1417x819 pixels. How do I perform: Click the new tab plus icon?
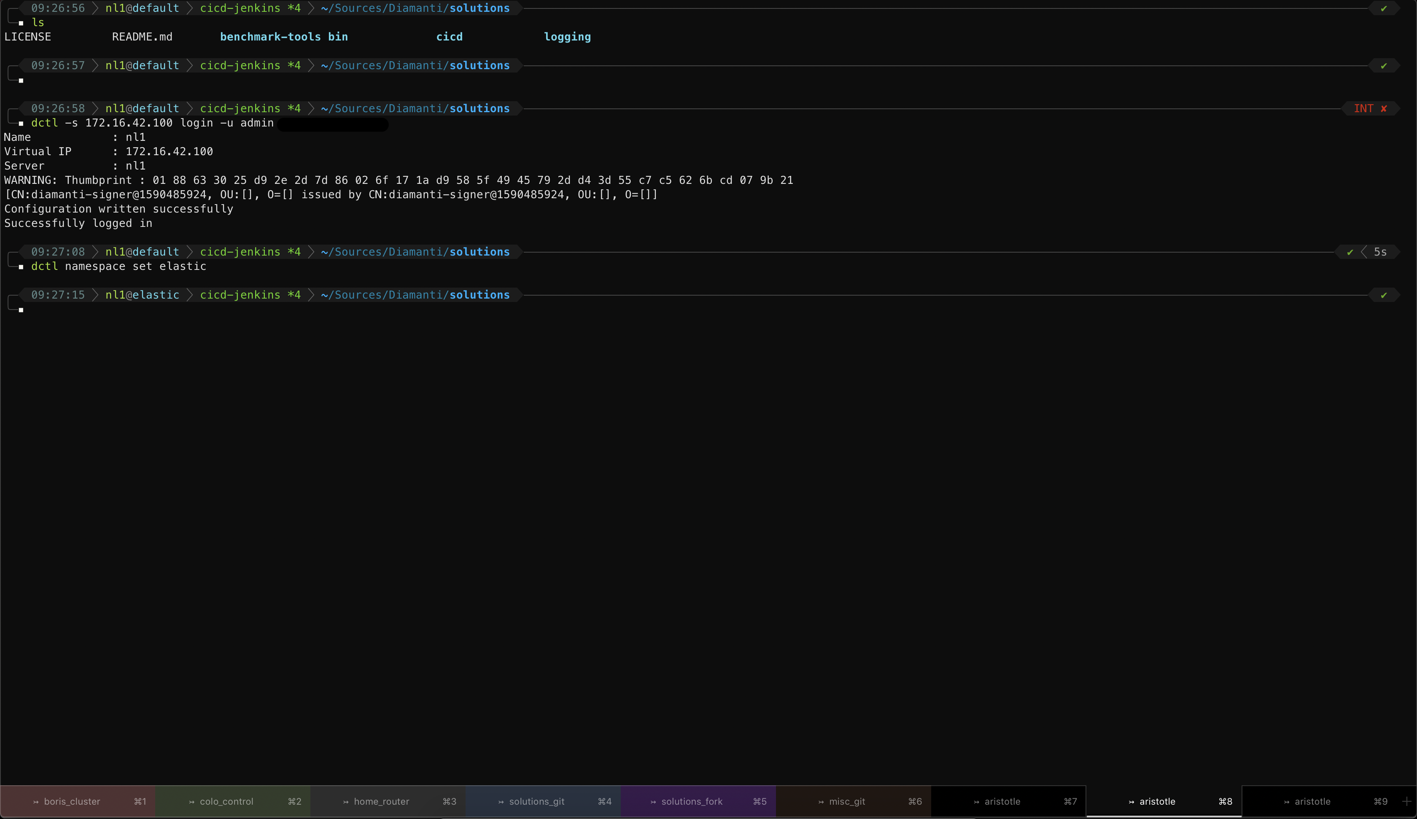click(1407, 802)
